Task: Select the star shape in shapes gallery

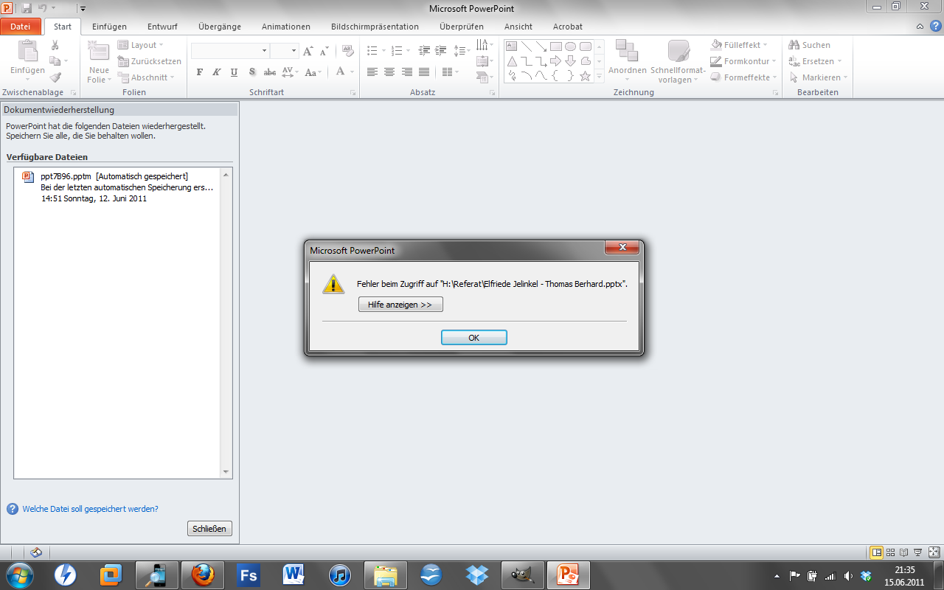Action: (586, 76)
